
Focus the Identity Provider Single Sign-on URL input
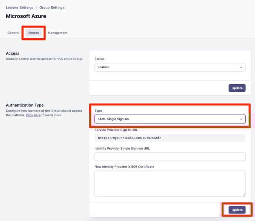170,157
